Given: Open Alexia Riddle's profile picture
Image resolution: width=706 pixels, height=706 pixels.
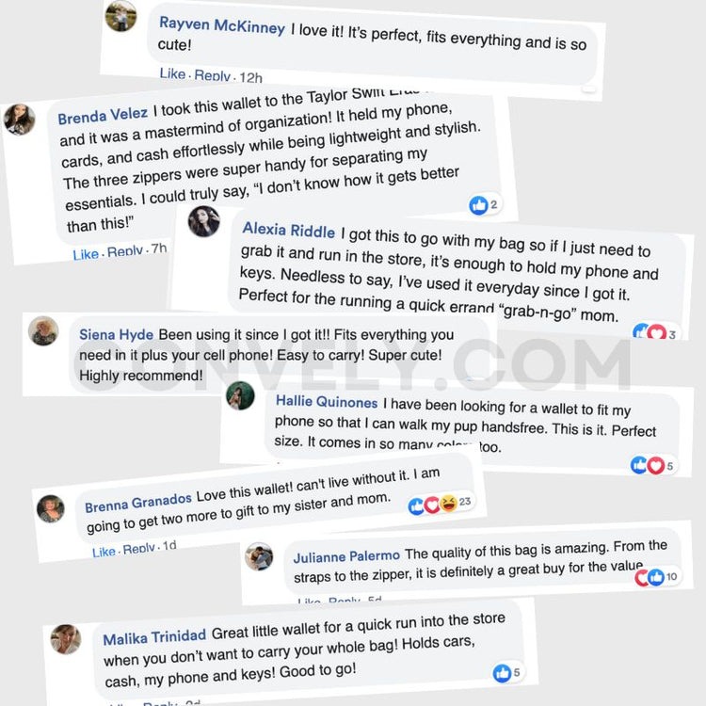Looking at the screenshot, I should tap(203, 221).
